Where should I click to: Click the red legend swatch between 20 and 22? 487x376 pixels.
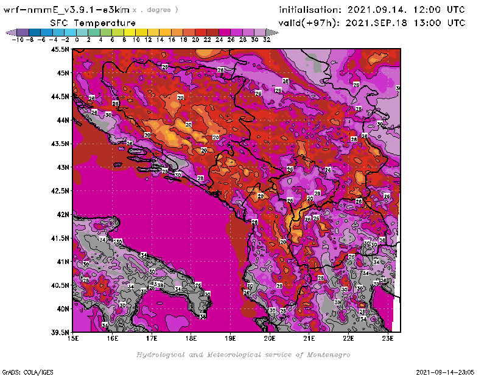tap(201, 32)
